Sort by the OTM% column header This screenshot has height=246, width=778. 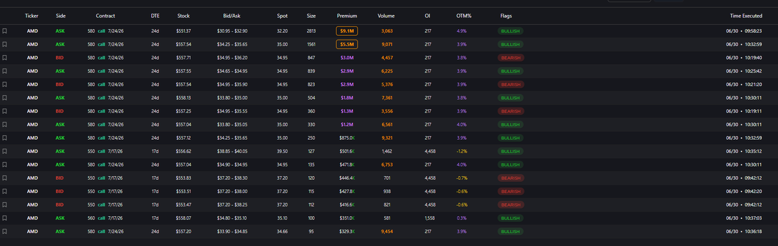coord(464,16)
